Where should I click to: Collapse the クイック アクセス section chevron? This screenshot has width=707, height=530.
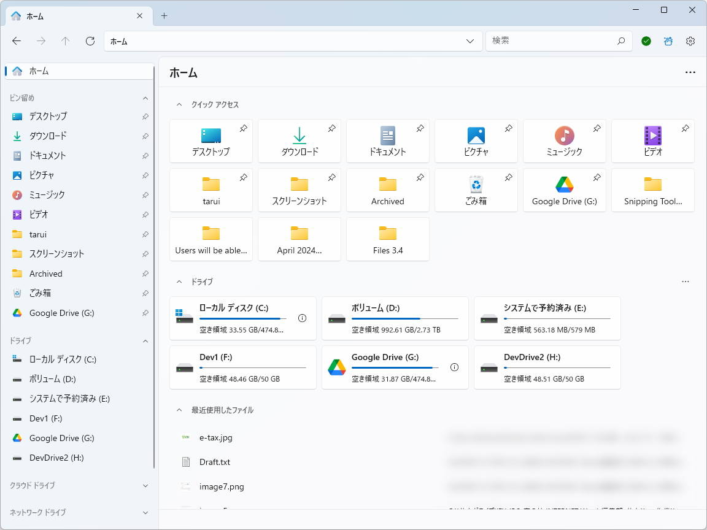coord(180,104)
